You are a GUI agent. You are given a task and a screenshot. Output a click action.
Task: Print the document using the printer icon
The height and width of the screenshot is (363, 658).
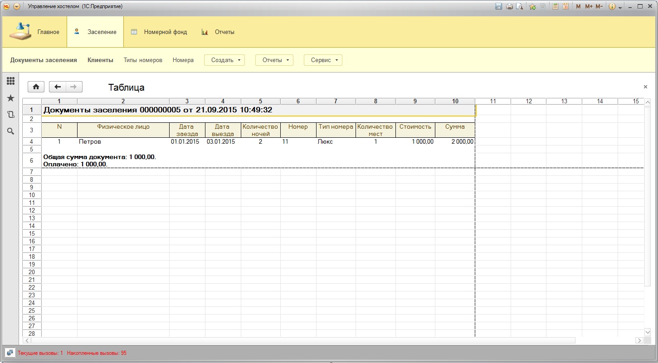pos(509,7)
